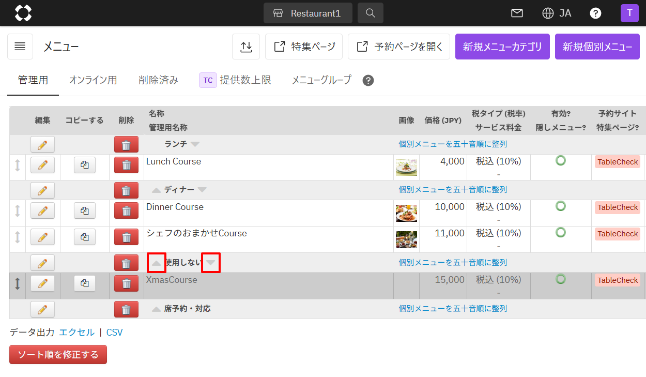Delete the シェフのおまかせCourse menu
This screenshot has height=377, width=646.
click(126, 237)
